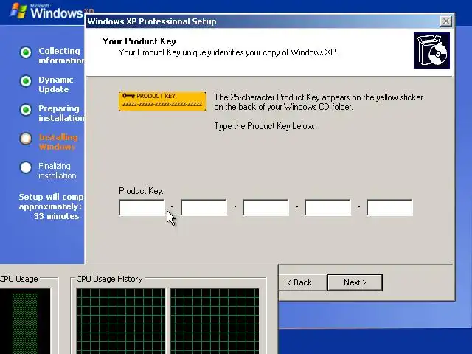Click the '33 minutes' time estimate

pos(56,216)
